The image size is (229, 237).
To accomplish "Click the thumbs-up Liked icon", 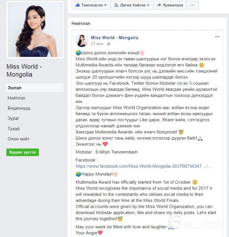I will coord(77,5).
